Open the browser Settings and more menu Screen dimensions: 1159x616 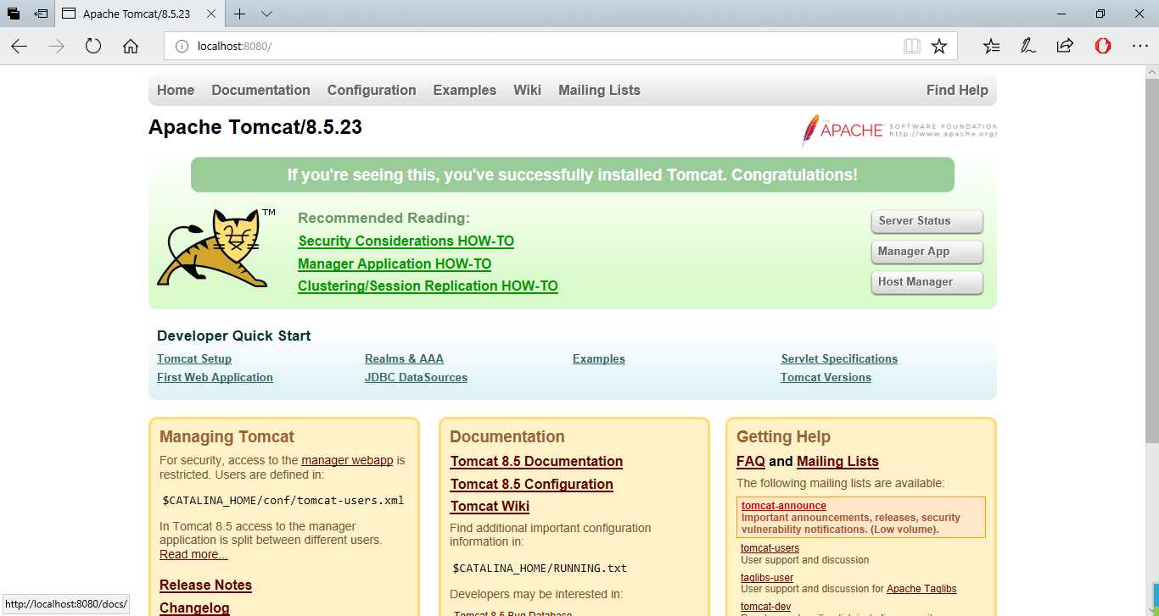[1140, 47]
